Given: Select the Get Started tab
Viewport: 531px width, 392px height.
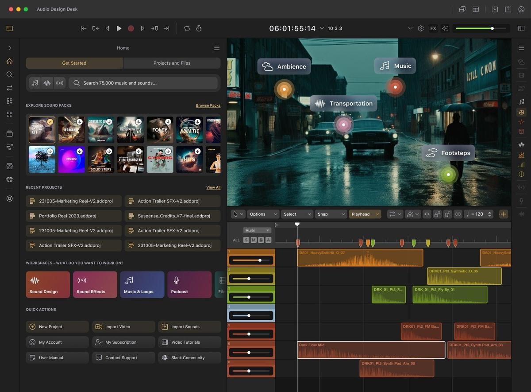Looking at the screenshot, I should tap(74, 63).
